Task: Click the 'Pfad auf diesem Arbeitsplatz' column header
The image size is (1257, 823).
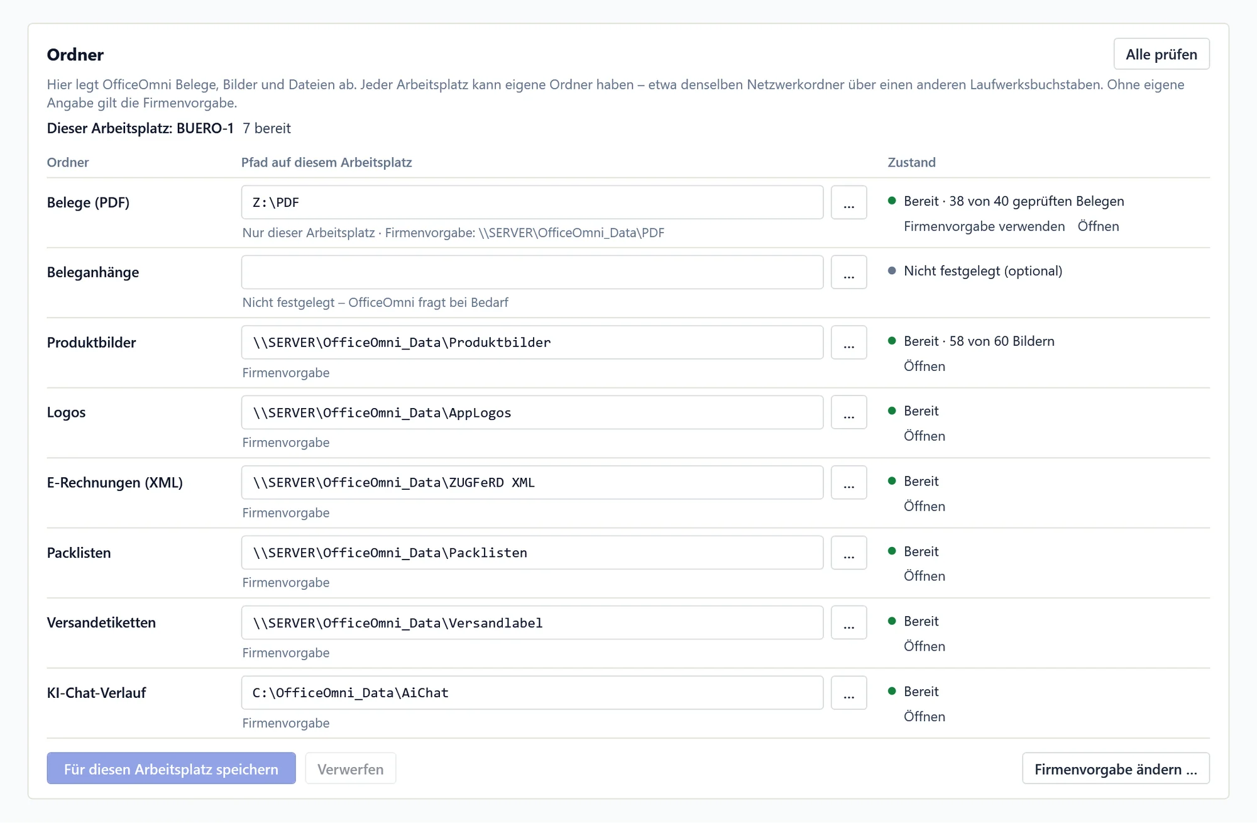Action: (x=327, y=162)
